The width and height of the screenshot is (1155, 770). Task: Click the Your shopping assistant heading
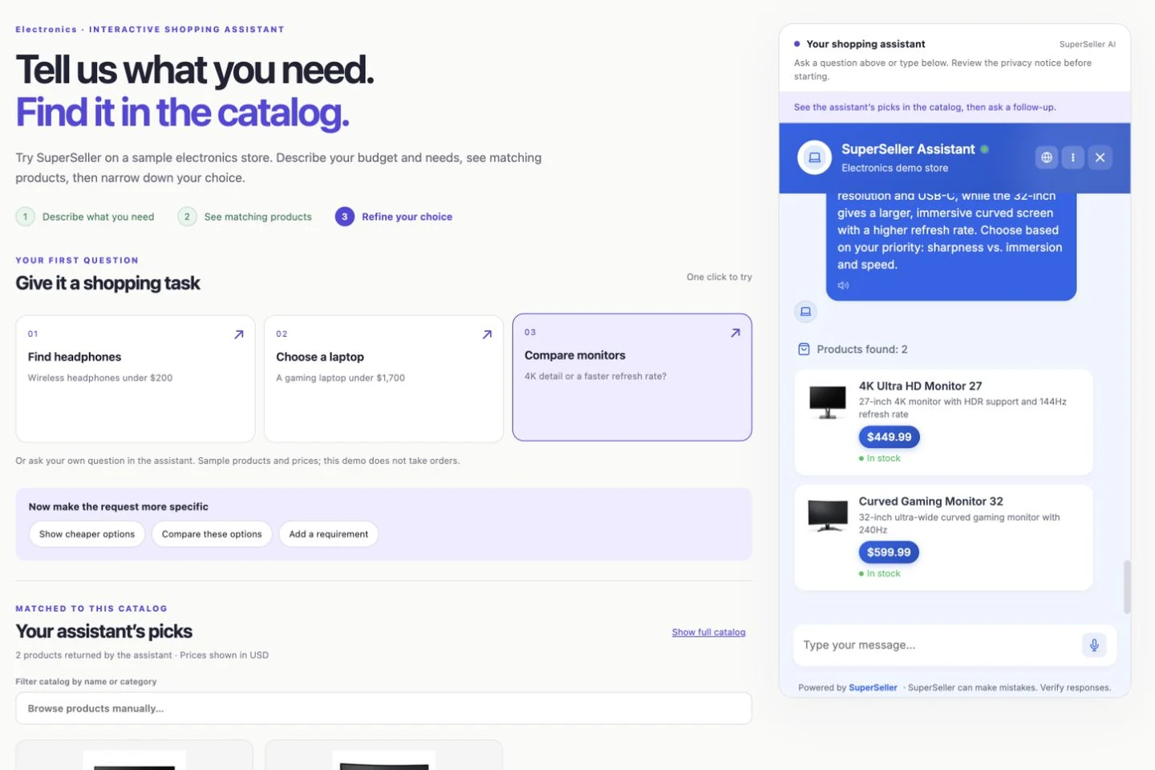click(x=865, y=44)
